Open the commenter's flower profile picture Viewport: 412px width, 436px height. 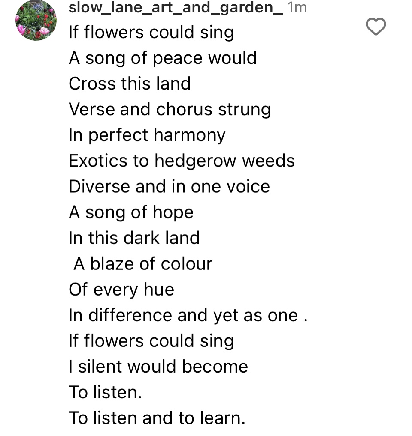pos(36,20)
